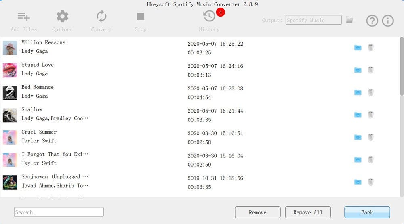Click the Bad Romance album thumbnail
404x224 pixels.
(x=10, y=93)
